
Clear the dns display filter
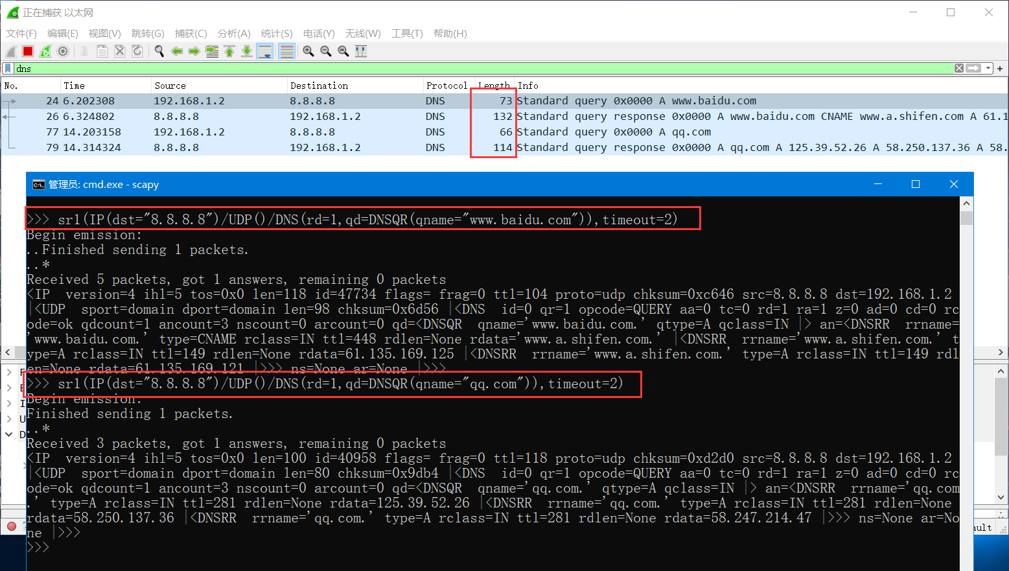[x=959, y=68]
